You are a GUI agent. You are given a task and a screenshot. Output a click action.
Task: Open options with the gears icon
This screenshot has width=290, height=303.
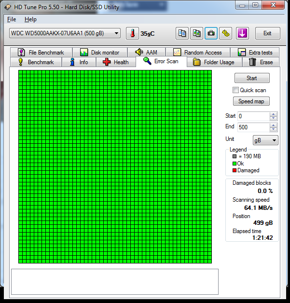[225, 33]
